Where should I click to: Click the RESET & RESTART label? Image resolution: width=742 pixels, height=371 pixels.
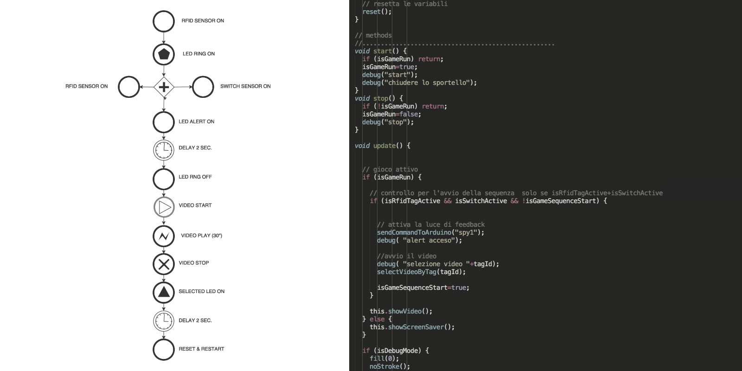[201, 349]
